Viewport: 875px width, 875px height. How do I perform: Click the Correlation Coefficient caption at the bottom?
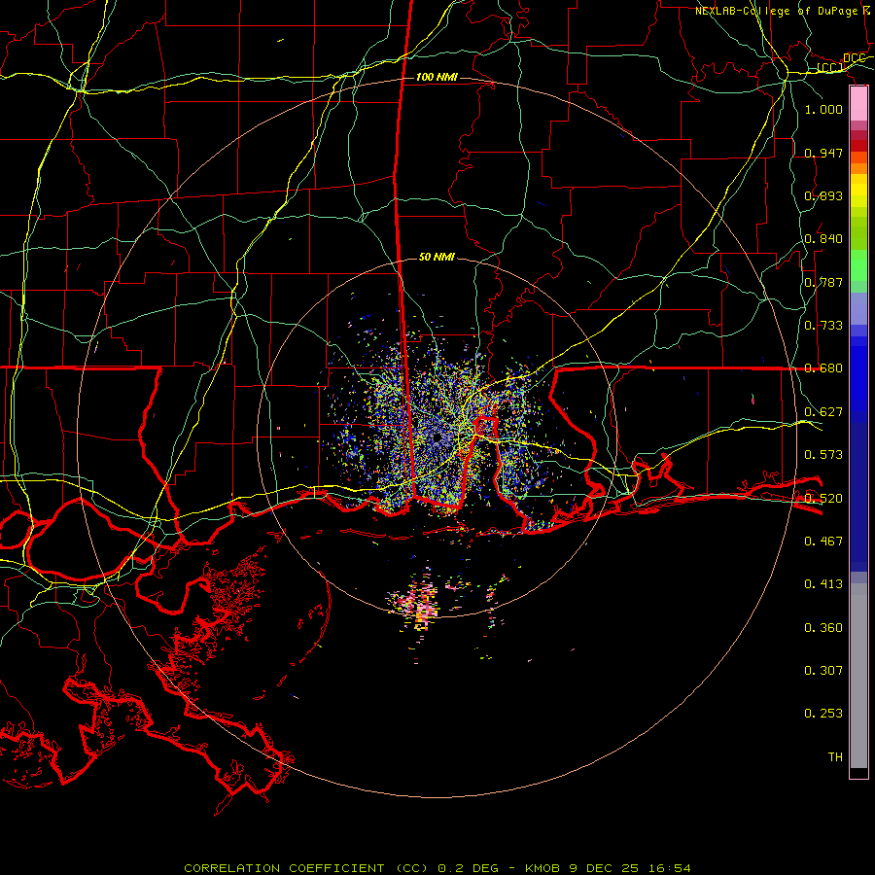[x=437, y=868]
